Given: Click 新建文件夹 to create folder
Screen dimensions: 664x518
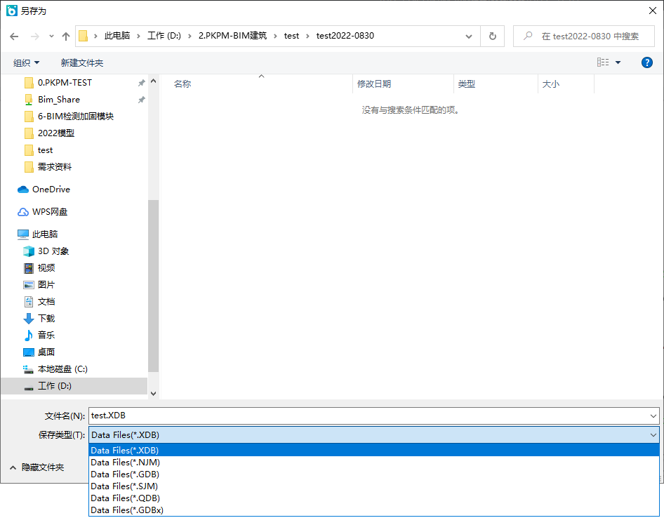Looking at the screenshot, I should [x=81, y=63].
